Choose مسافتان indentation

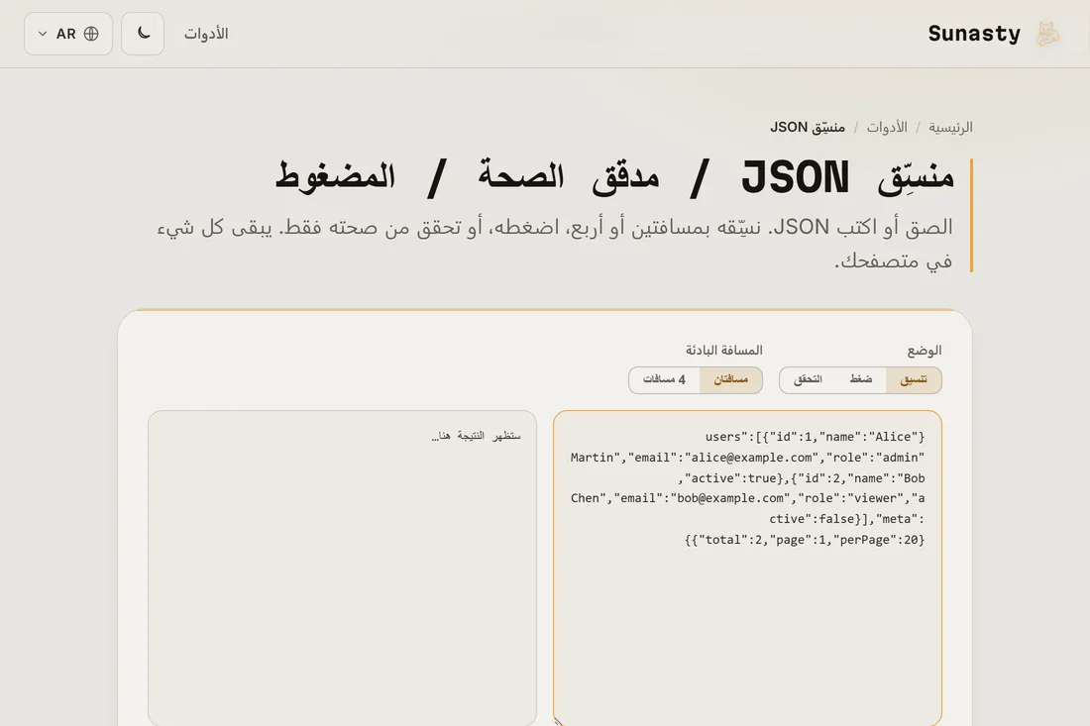[730, 379]
